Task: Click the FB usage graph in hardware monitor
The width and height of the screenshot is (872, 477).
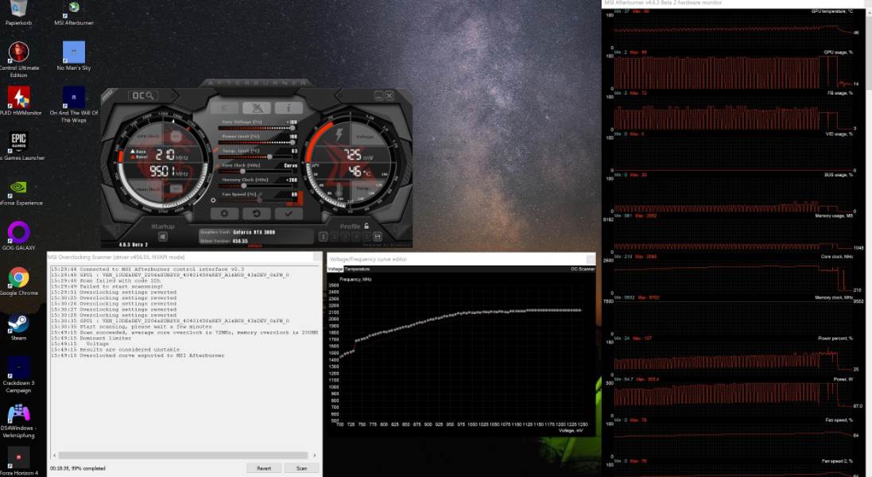Action: [734, 113]
